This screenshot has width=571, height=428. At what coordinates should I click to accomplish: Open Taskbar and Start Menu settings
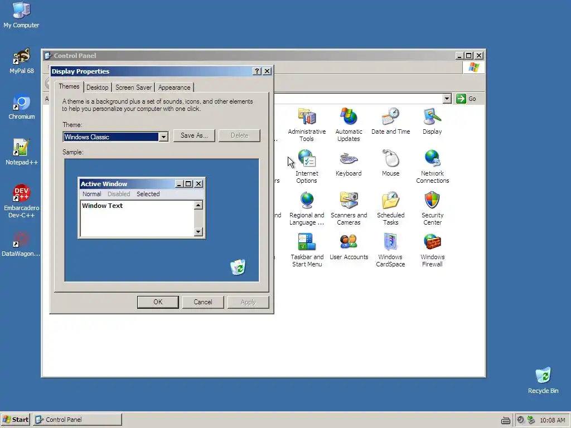[307, 250]
